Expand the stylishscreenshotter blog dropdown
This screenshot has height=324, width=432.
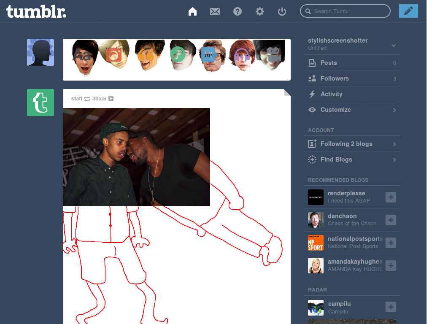(x=393, y=45)
